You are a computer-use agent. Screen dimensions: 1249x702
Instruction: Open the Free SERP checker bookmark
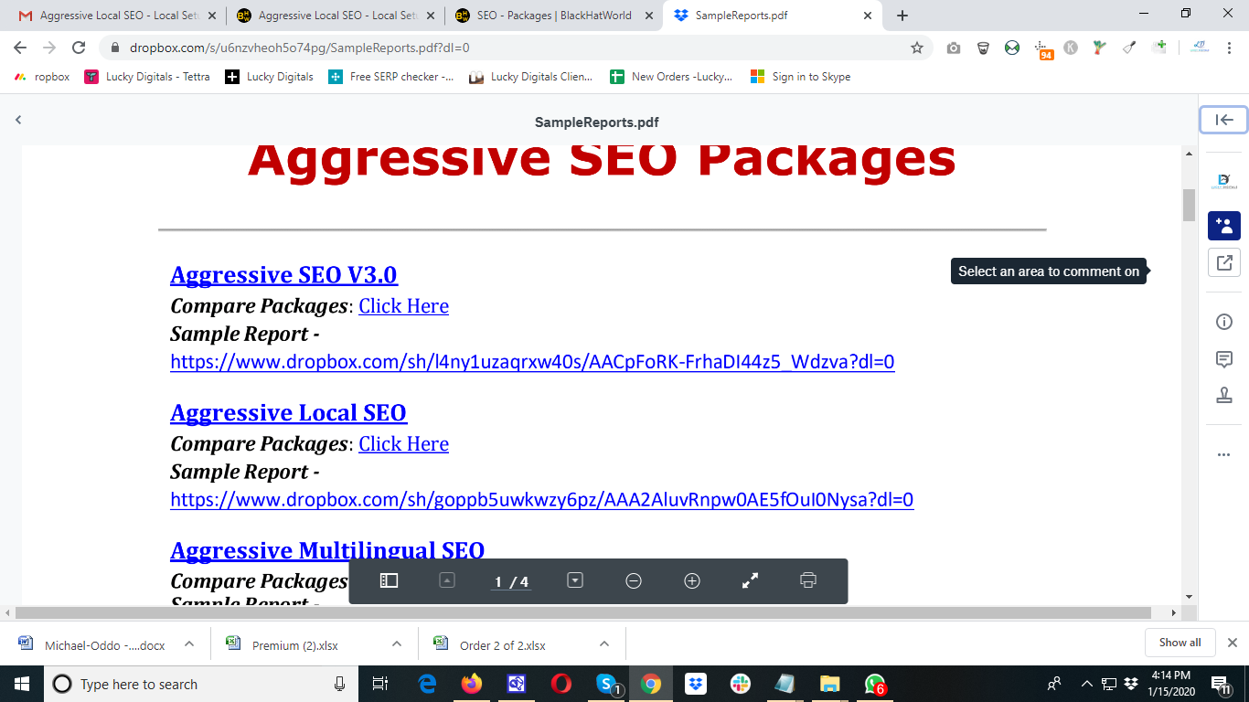[x=391, y=77]
